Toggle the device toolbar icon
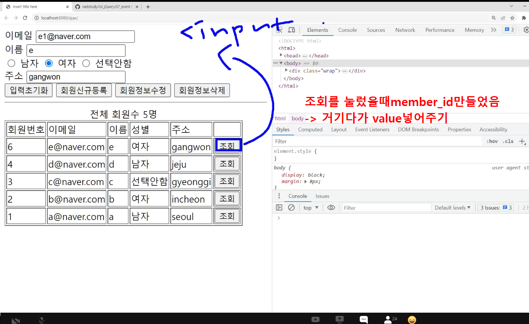 [291, 30]
